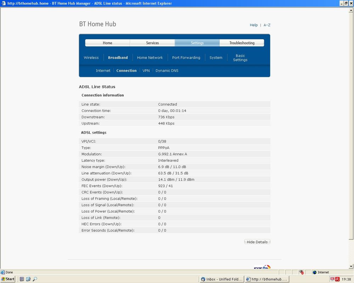Click the Internet zone globe icon
354x283 pixels.
[315, 272]
